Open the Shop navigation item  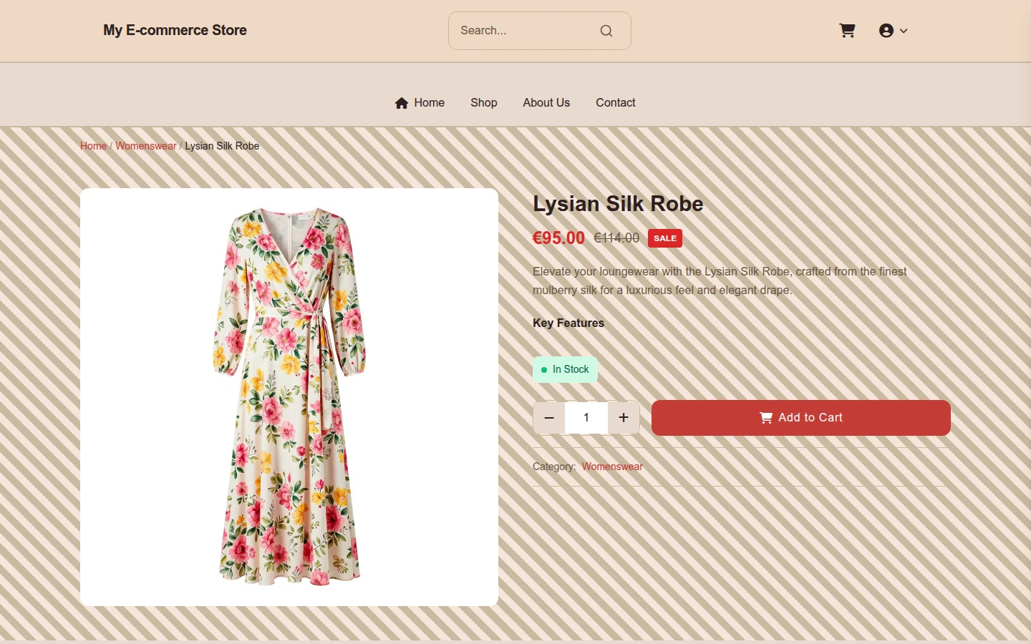point(484,103)
